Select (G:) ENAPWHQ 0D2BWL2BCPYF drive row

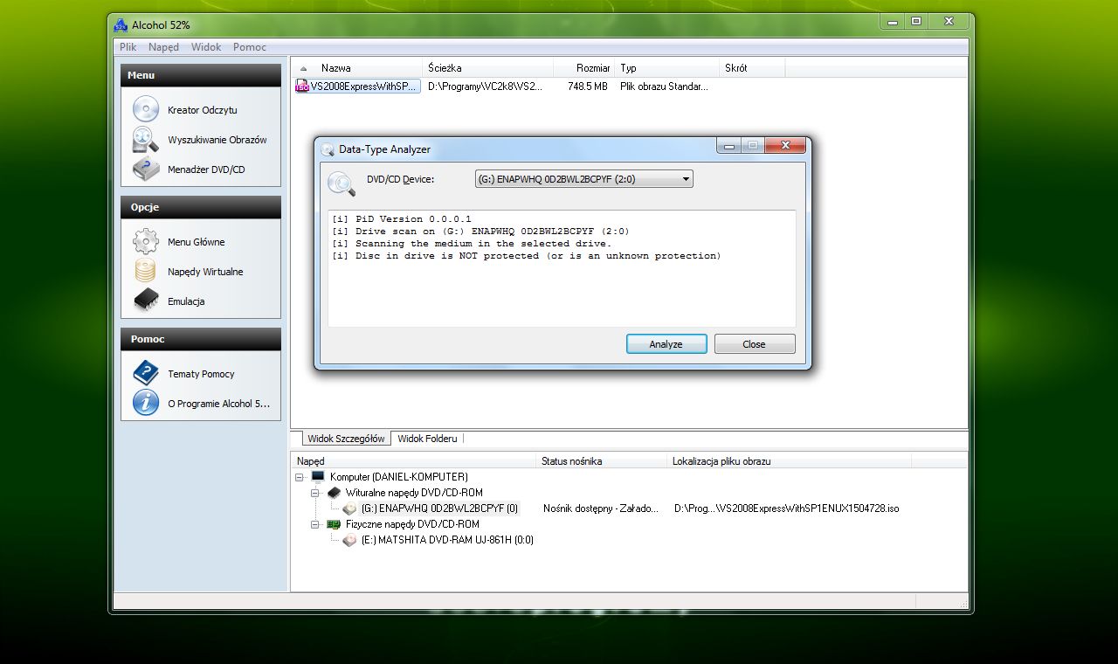tap(439, 508)
